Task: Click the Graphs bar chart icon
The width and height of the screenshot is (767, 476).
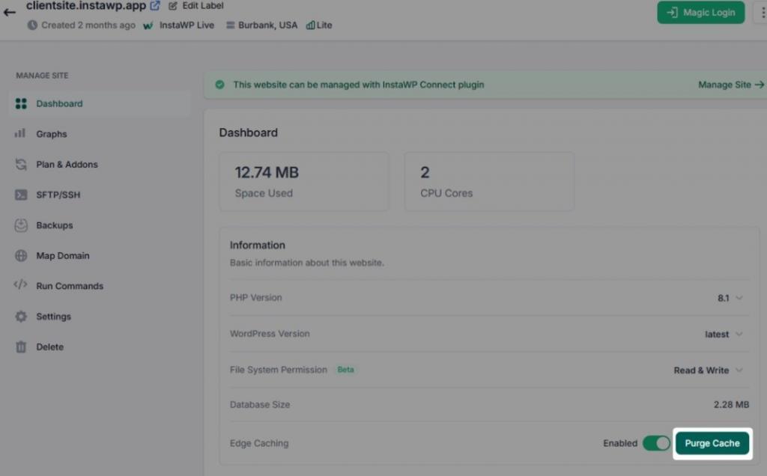Action: pyautogui.click(x=21, y=134)
